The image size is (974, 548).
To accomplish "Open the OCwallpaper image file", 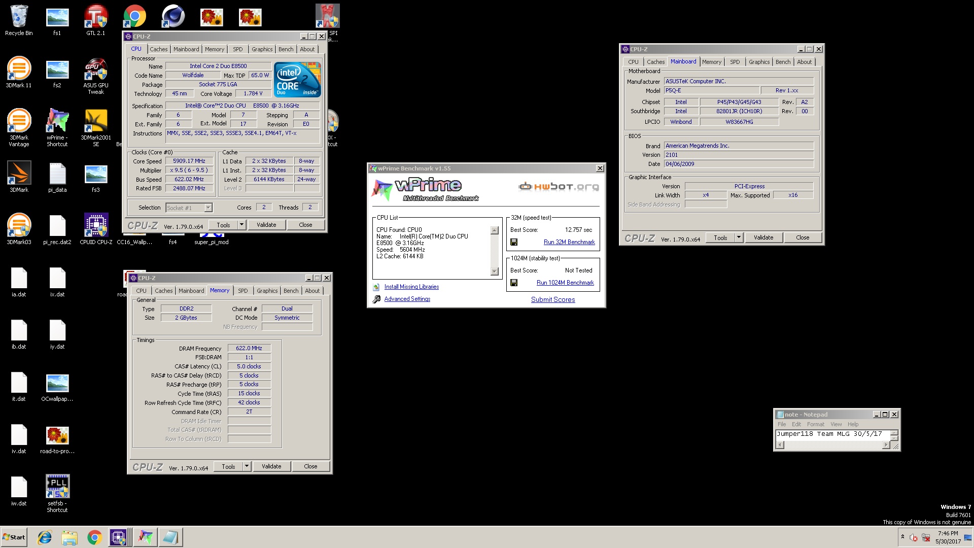I will [57, 388].
